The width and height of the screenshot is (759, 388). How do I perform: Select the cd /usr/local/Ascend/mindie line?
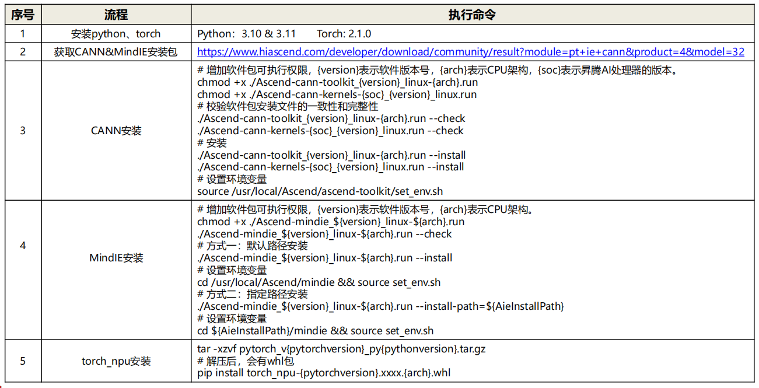[x=319, y=282]
